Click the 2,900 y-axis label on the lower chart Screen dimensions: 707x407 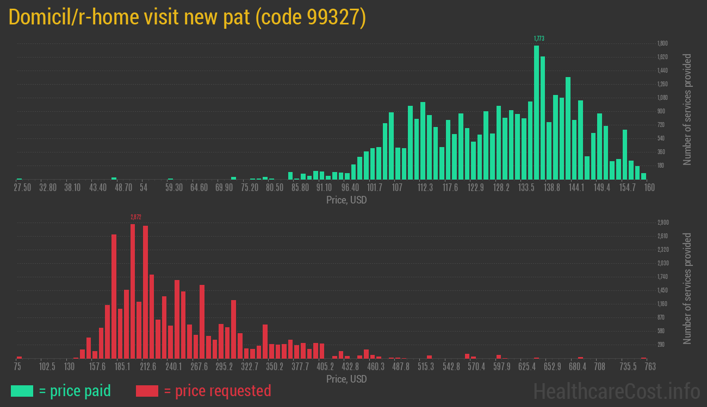[x=662, y=222]
